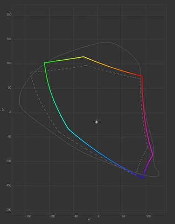Click the magenta vertex of the colored gamut

click(153, 154)
